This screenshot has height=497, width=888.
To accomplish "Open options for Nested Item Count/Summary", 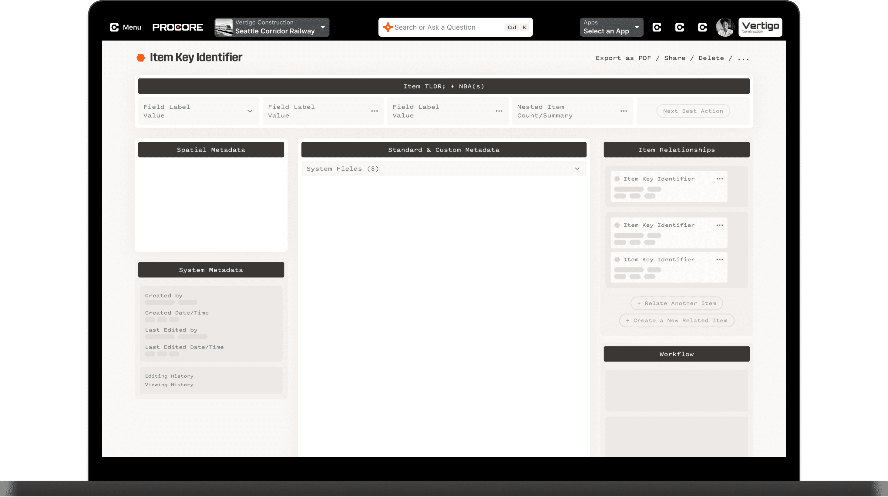I will click(624, 111).
